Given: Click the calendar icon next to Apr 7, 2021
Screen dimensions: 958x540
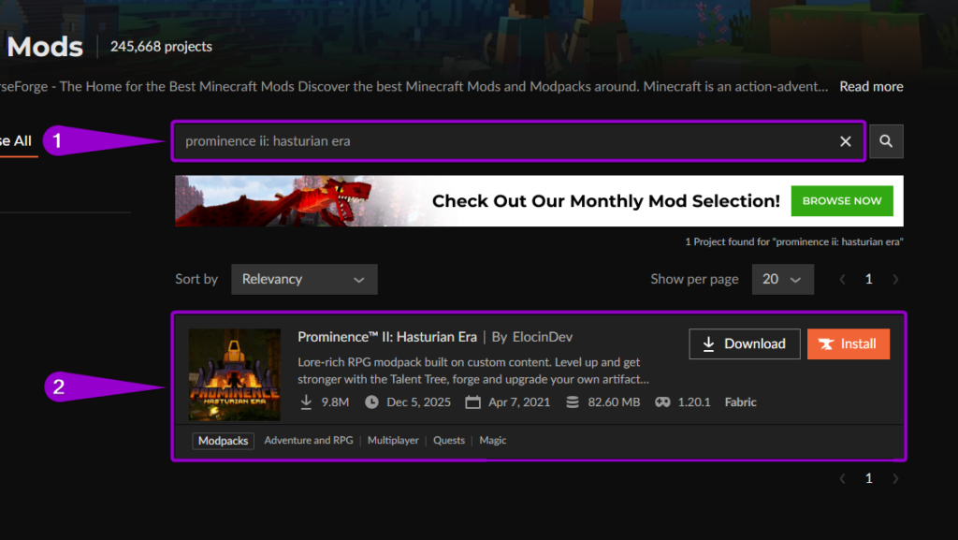Looking at the screenshot, I should coord(472,401).
